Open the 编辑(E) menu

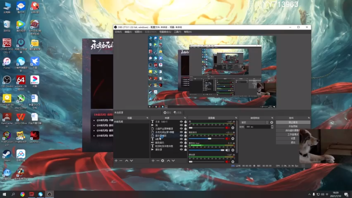click(128, 32)
